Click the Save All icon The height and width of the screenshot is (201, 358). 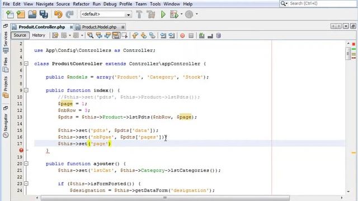tap(44, 15)
